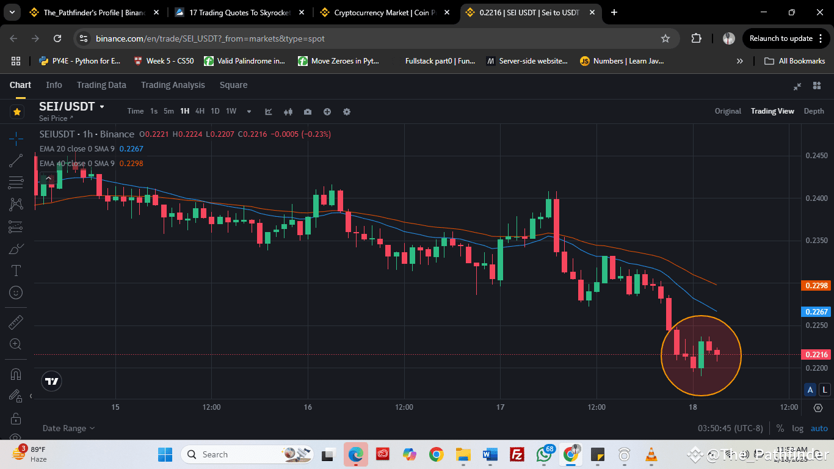This screenshot has width=834, height=469.
Task: Star SEI/USDT as a favorite
Action: pyautogui.click(x=16, y=112)
